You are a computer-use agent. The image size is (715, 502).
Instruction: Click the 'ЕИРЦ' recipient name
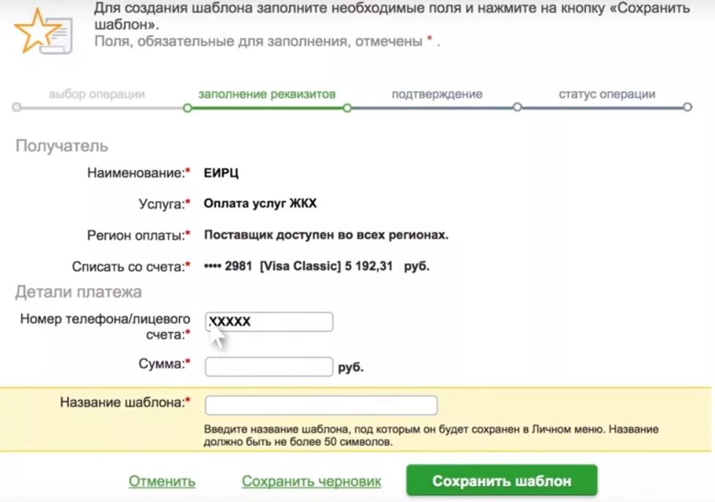(221, 173)
